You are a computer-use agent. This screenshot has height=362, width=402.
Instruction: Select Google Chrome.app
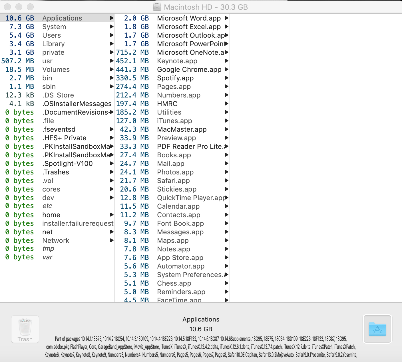tap(172, 70)
